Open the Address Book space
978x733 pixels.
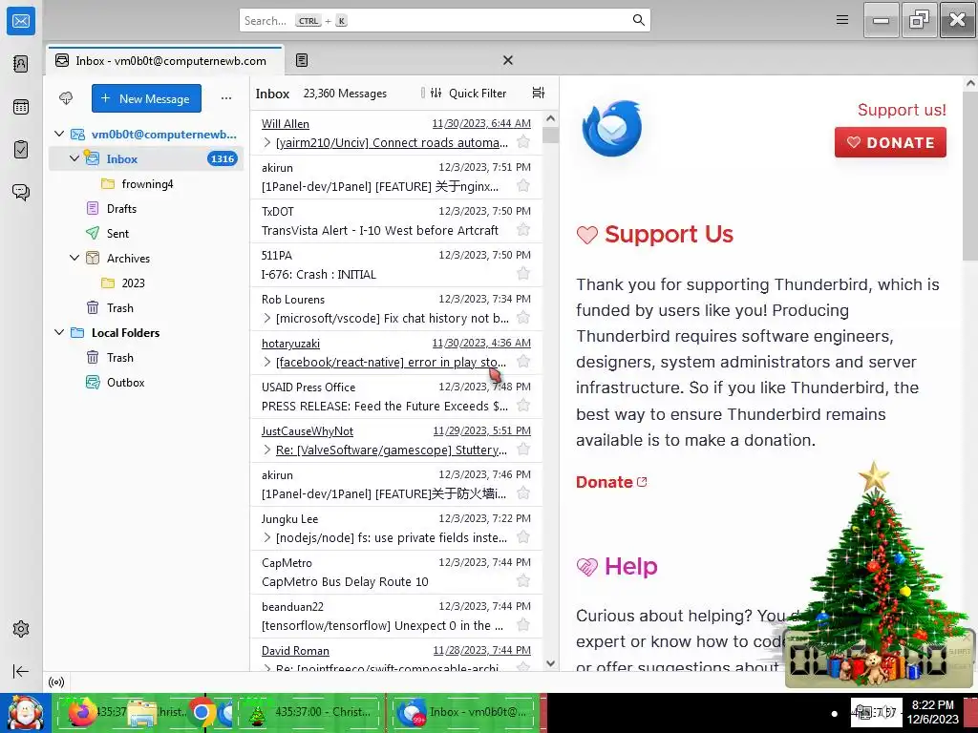21,64
